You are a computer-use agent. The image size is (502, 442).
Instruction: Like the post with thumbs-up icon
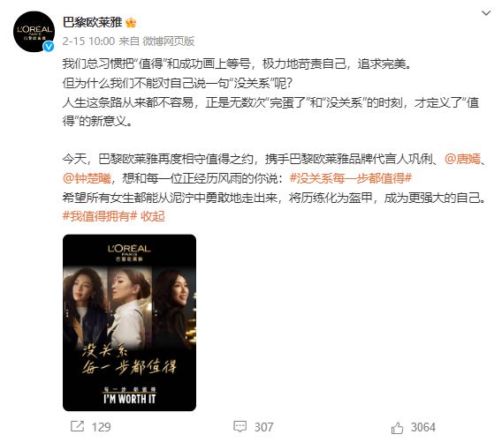pos(397,428)
